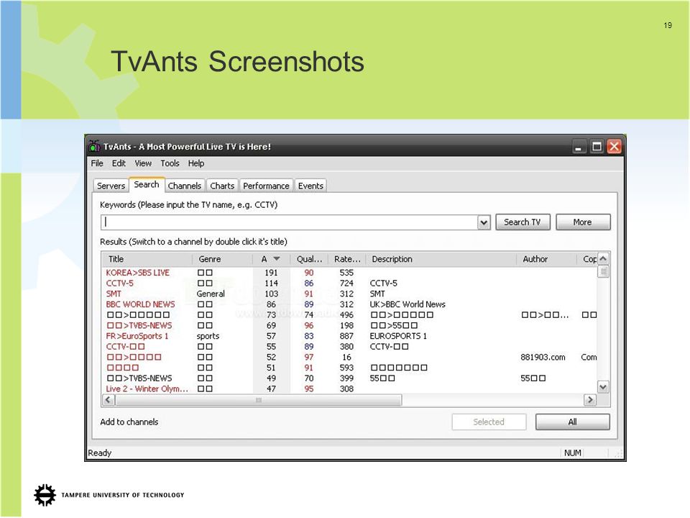Select the KOREA>SBS LIVE channel row
Image resolution: width=690 pixels, height=518 pixels.
pyautogui.click(x=350, y=273)
